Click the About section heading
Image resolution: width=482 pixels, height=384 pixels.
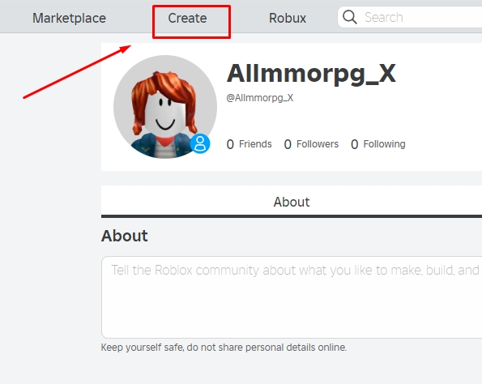(x=125, y=236)
